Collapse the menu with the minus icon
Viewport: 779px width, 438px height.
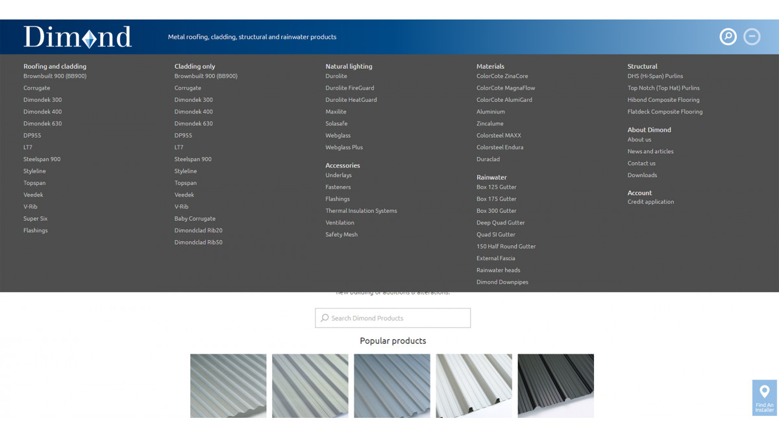[x=752, y=37]
